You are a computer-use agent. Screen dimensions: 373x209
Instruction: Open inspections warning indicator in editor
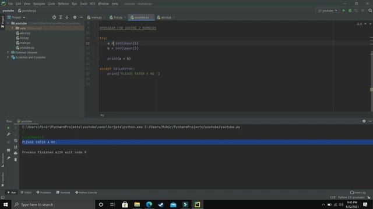pyautogui.click(x=360, y=24)
